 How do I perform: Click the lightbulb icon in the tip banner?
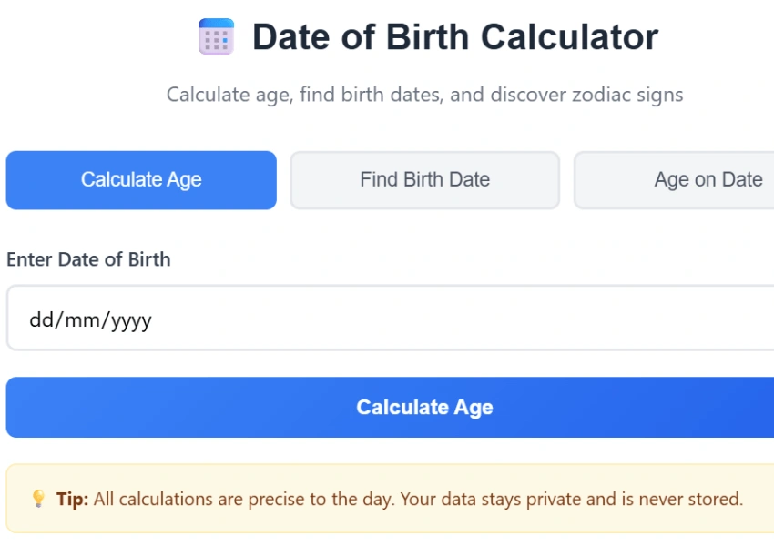[36, 499]
